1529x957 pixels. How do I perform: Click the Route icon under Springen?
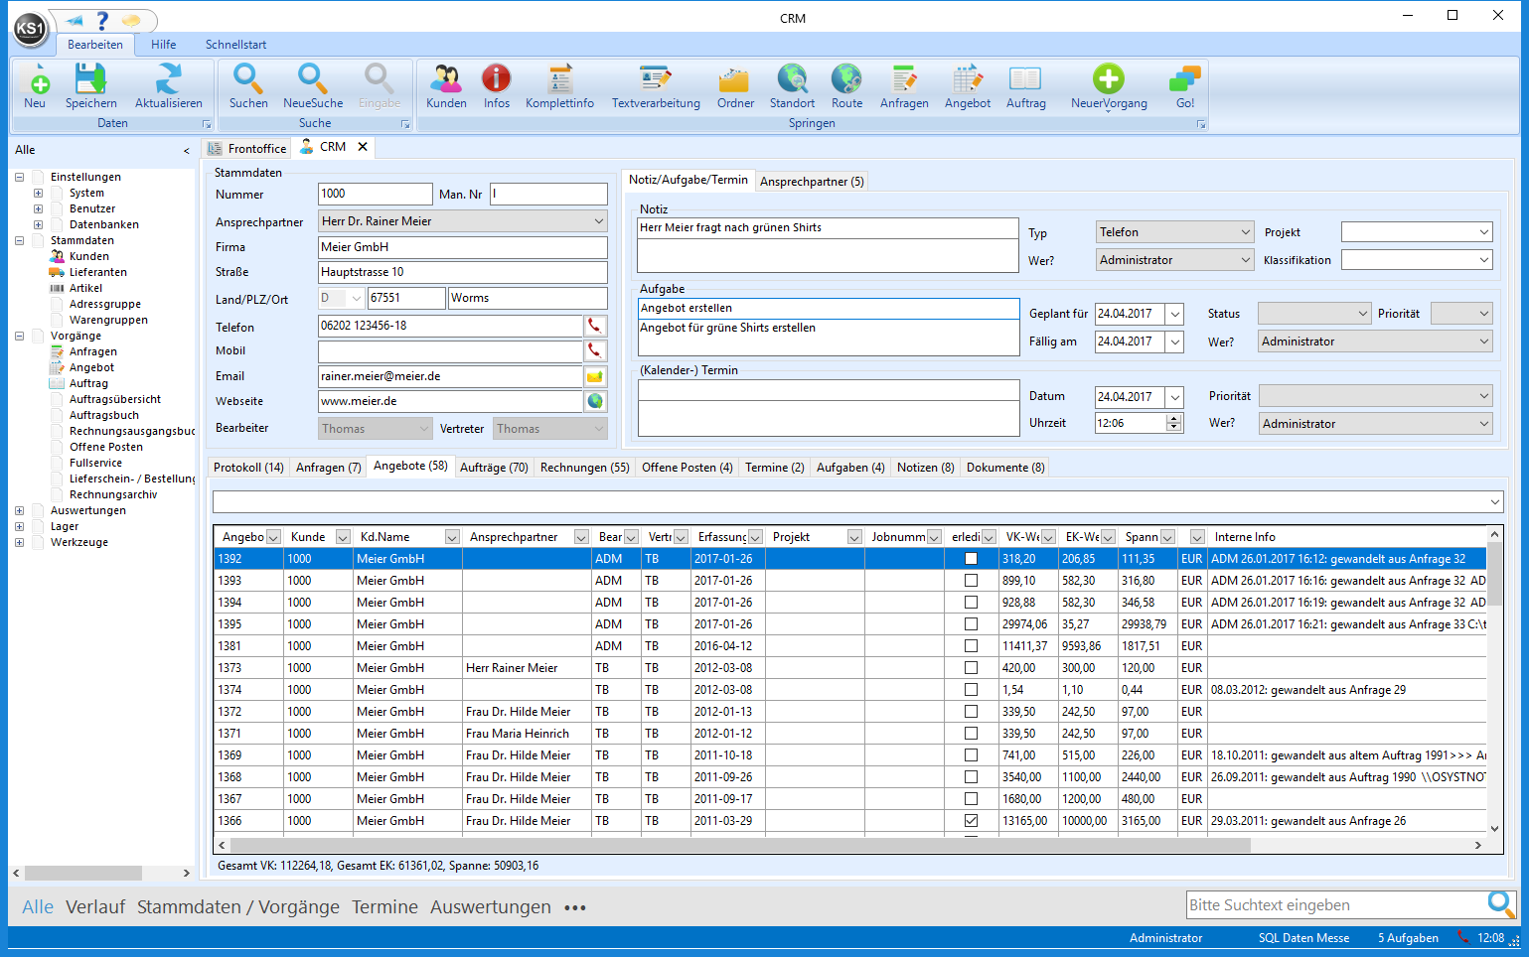(845, 85)
